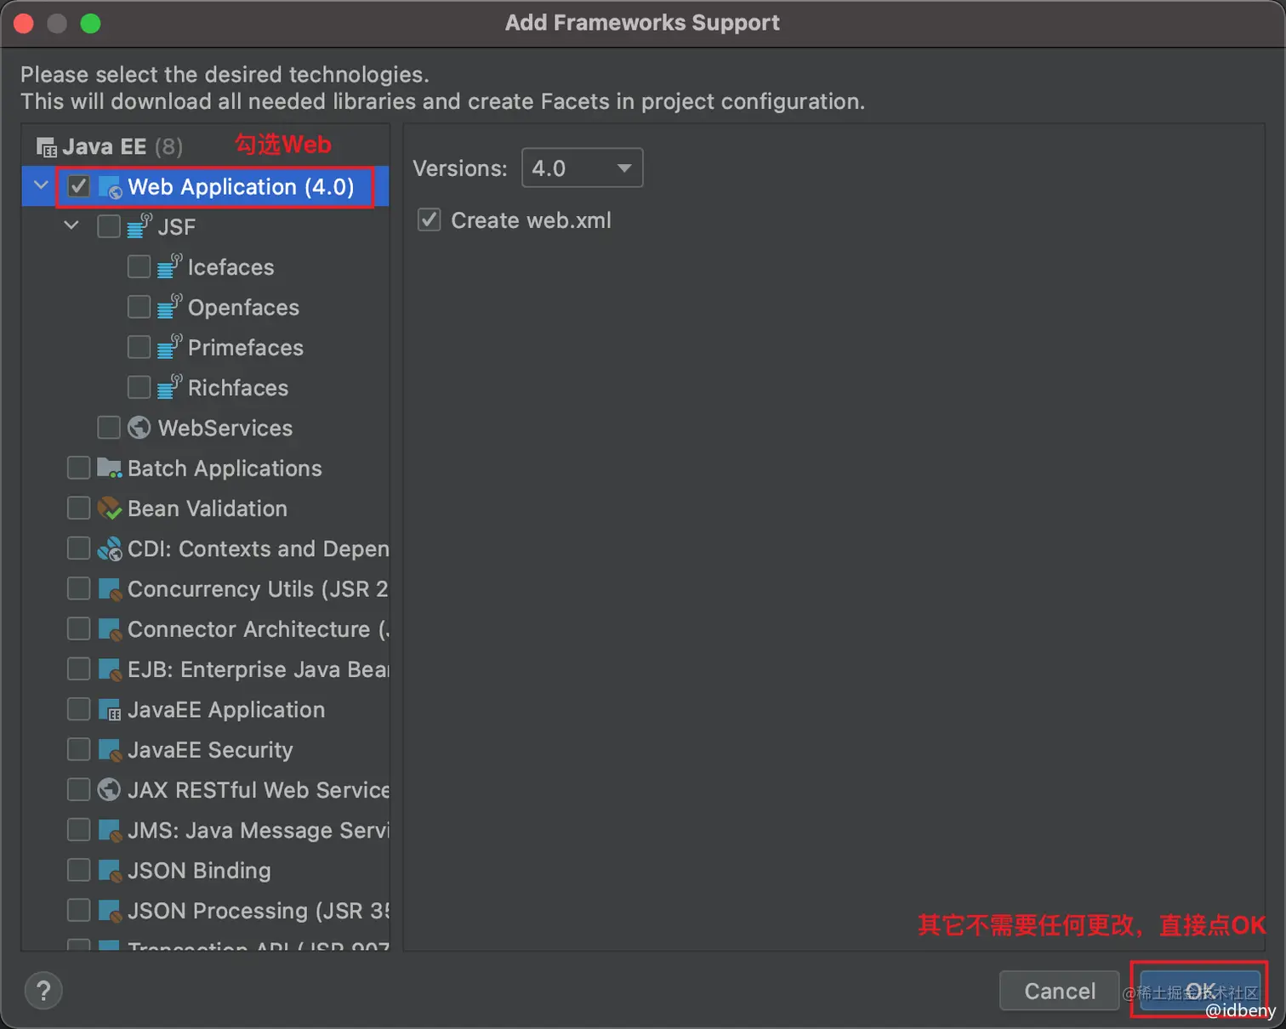Click the WebServices globe icon
Image resolution: width=1286 pixels, height=1029 pixels.
(x=139, y=427)
